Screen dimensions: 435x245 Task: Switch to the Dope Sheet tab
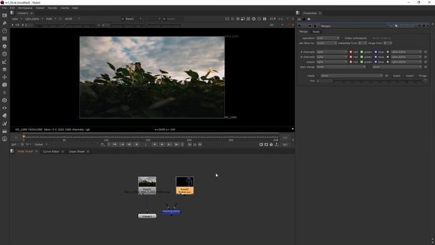tap(77, 151)
